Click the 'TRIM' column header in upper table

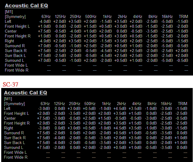[184, 16]
